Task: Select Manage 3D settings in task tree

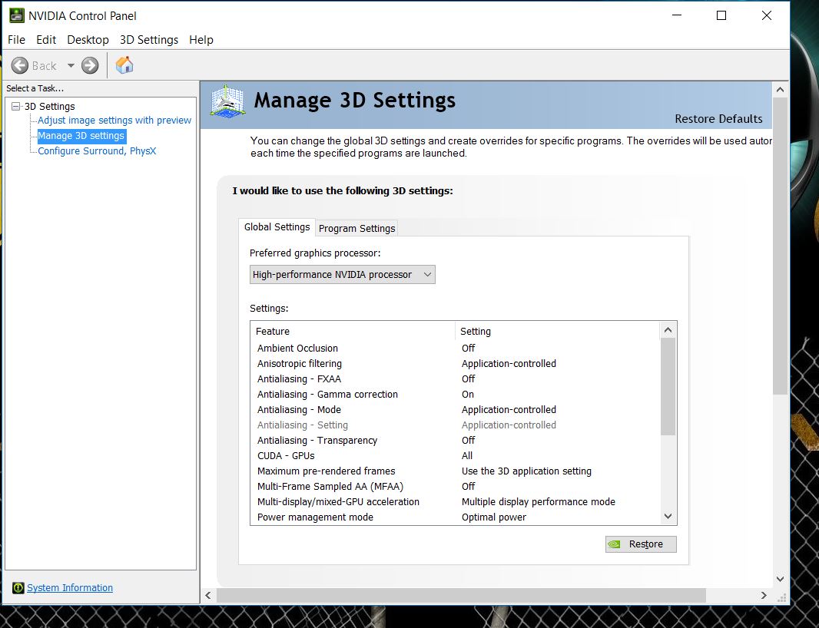Action: coord(81,136)
